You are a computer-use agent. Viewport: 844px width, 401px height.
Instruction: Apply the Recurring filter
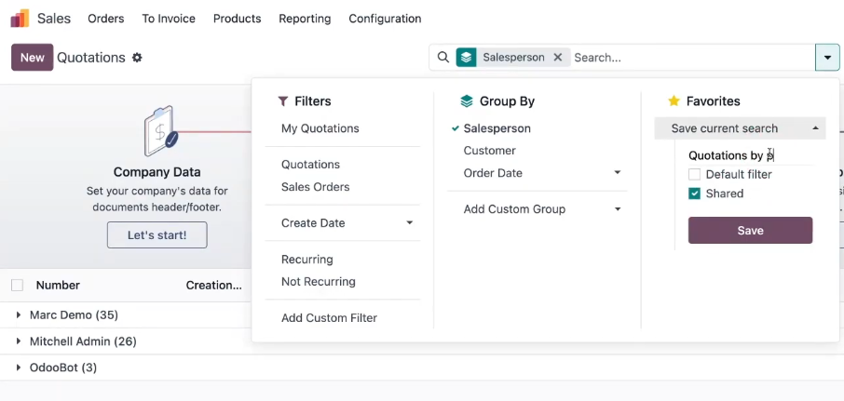coord(307,260)
